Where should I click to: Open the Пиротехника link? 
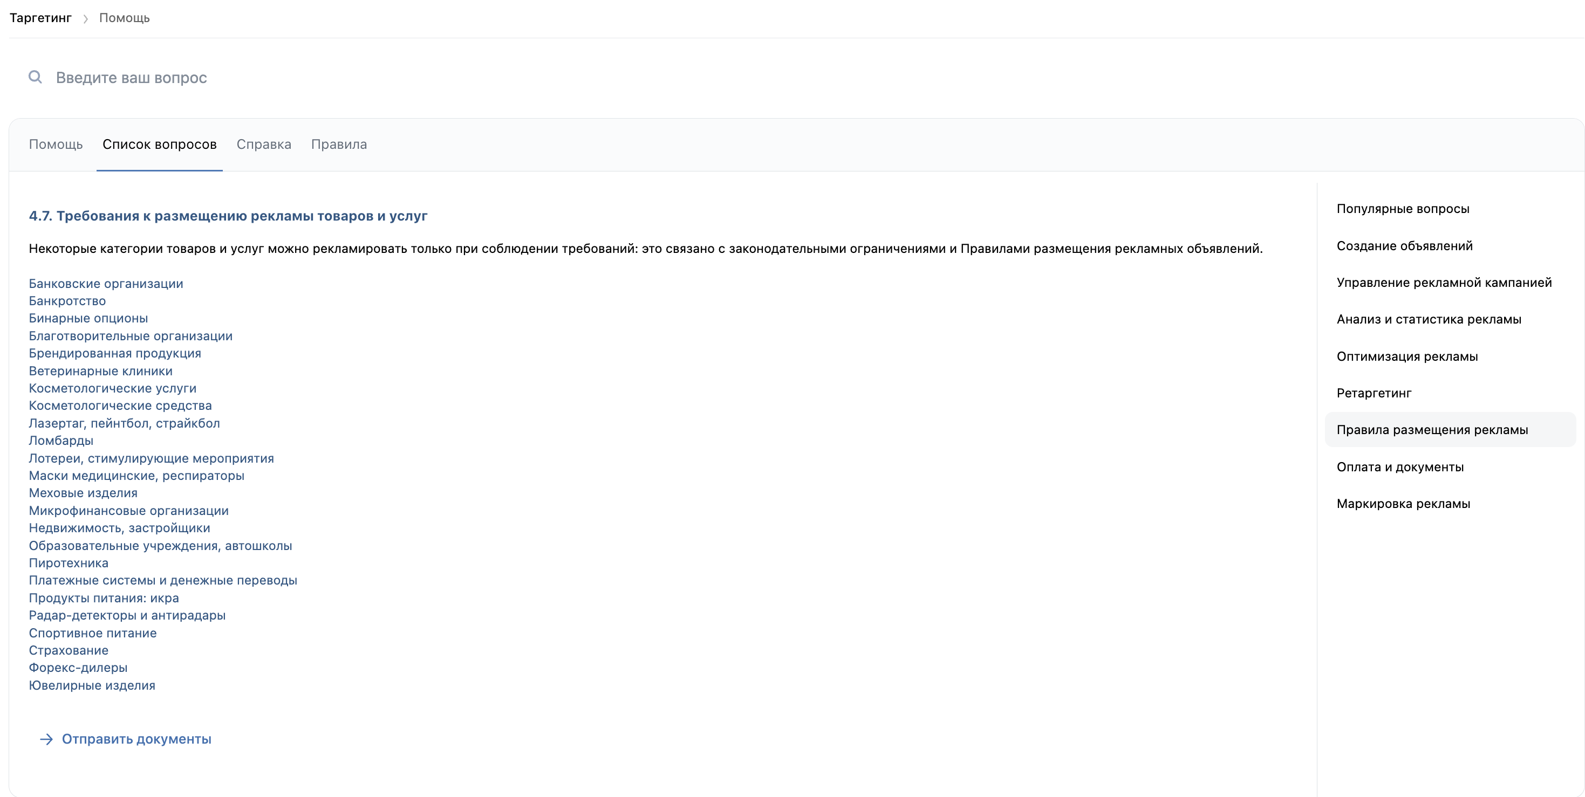click(x=69, y=562)
